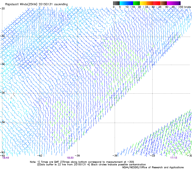Image resolution: width=192 pixels, height=169 pixels.
Task: Click the blue 10-15 knots color swatch
Action: click(x=130, y=3)
